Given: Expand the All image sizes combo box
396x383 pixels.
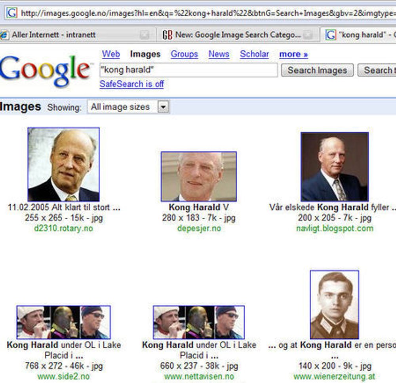Looking at the screenshot, I should coord(128,107).
